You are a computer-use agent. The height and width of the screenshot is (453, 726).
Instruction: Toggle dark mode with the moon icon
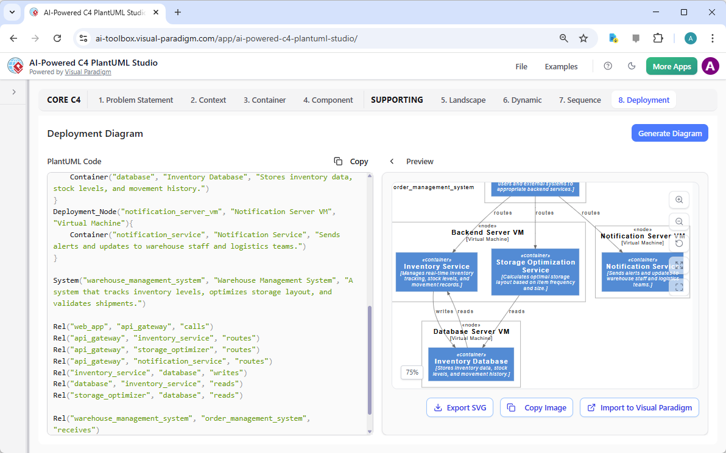pyautogui.click(x=632, y=66)
